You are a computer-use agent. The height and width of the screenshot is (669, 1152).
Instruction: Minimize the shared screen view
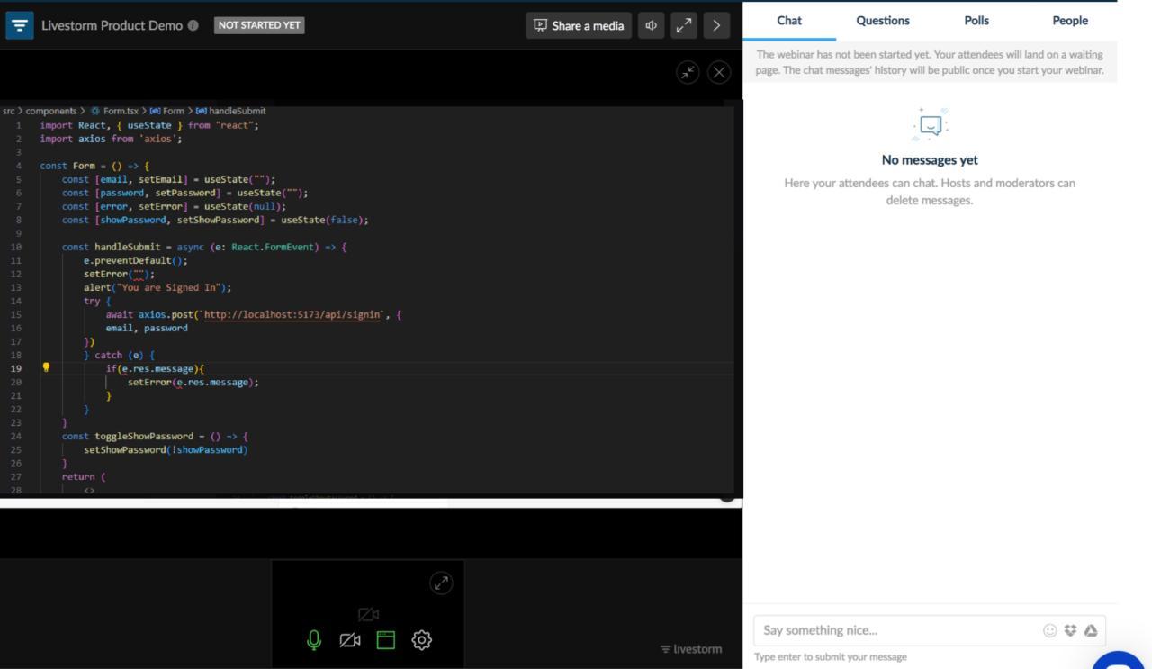688,73
